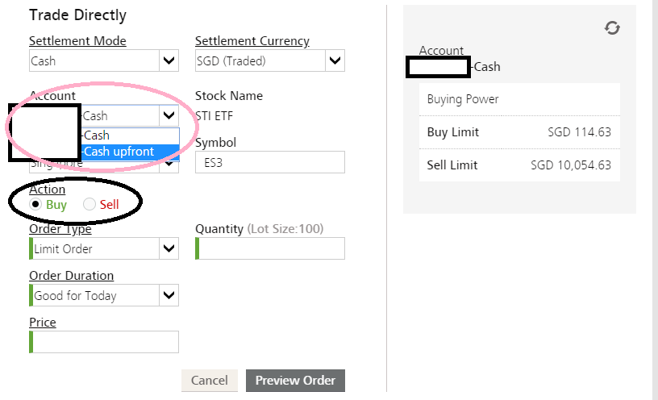Click the Quantity input field
Screen dimensions: 658x400
[271, 248]
